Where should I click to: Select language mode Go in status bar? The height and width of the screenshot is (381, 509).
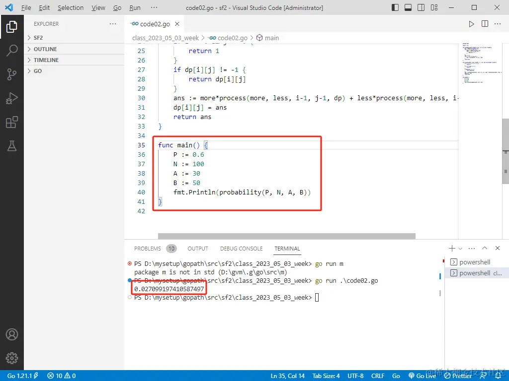pyautogui.click(x=396, y=376)
